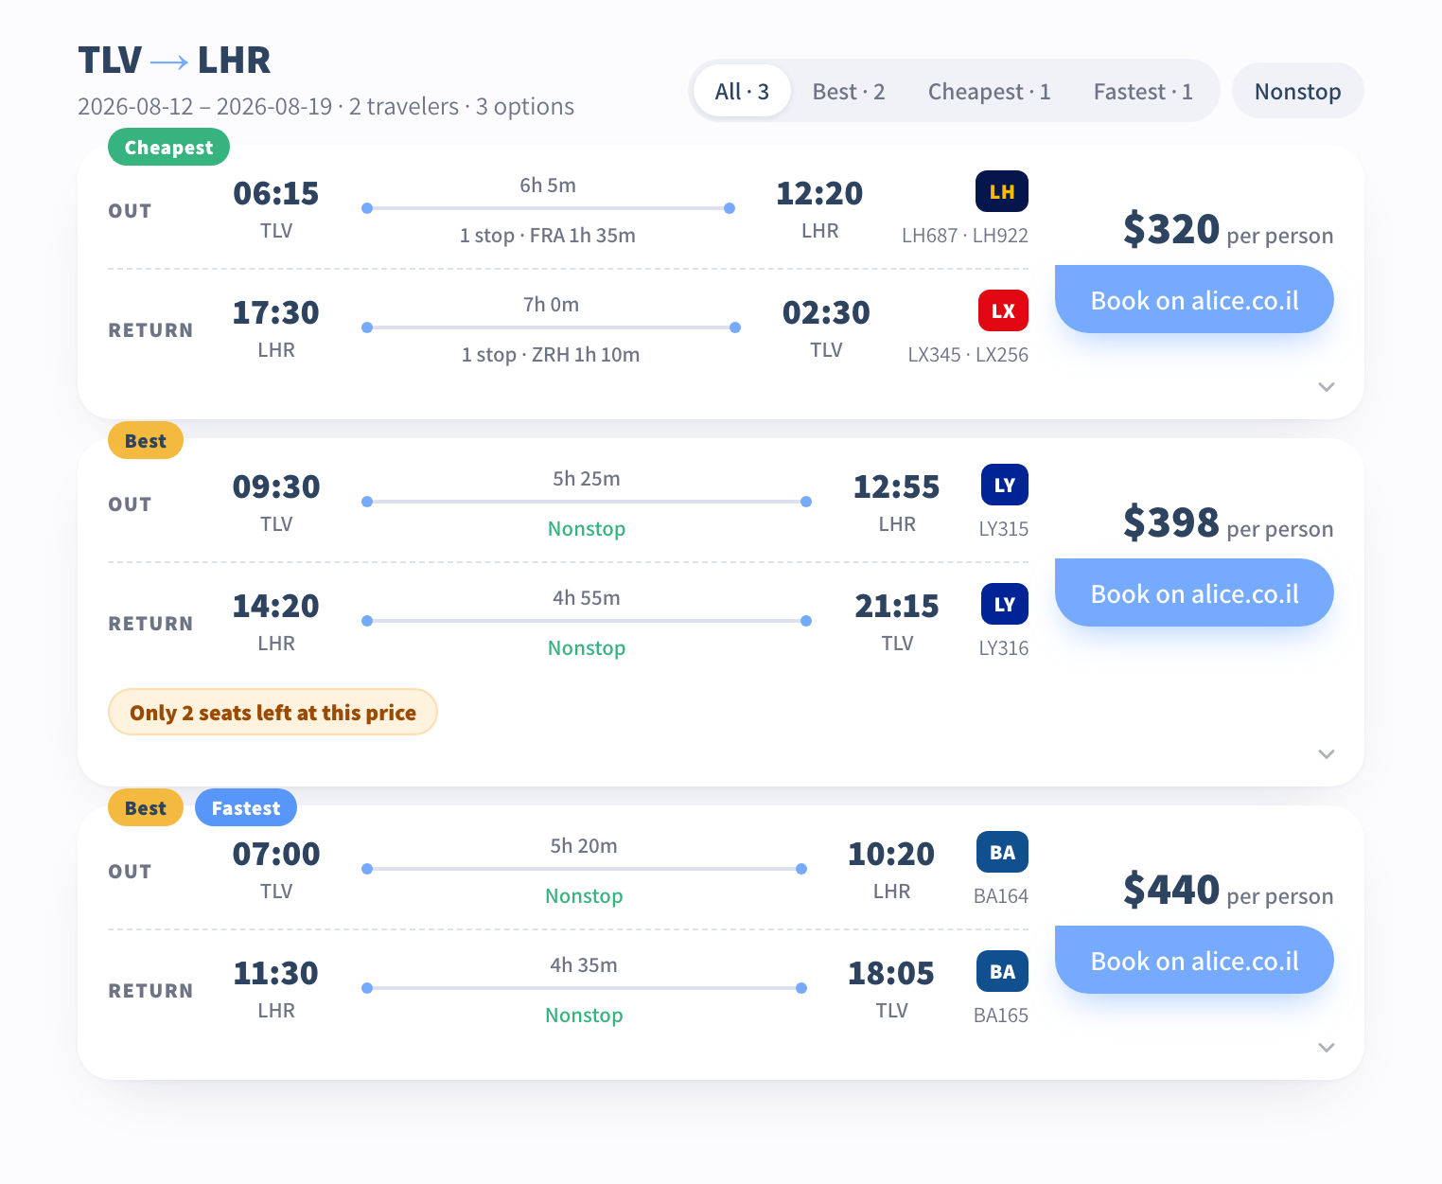Image resolution: width=1442 pixels, height=1184 pixels.
Task: Click the LY316 flight number
Action: (1004, 648)
